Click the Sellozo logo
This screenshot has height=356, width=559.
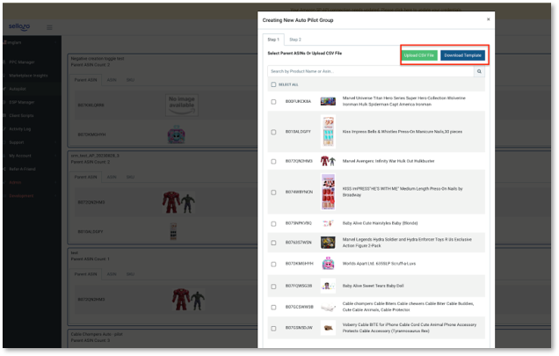coord(19,26)
